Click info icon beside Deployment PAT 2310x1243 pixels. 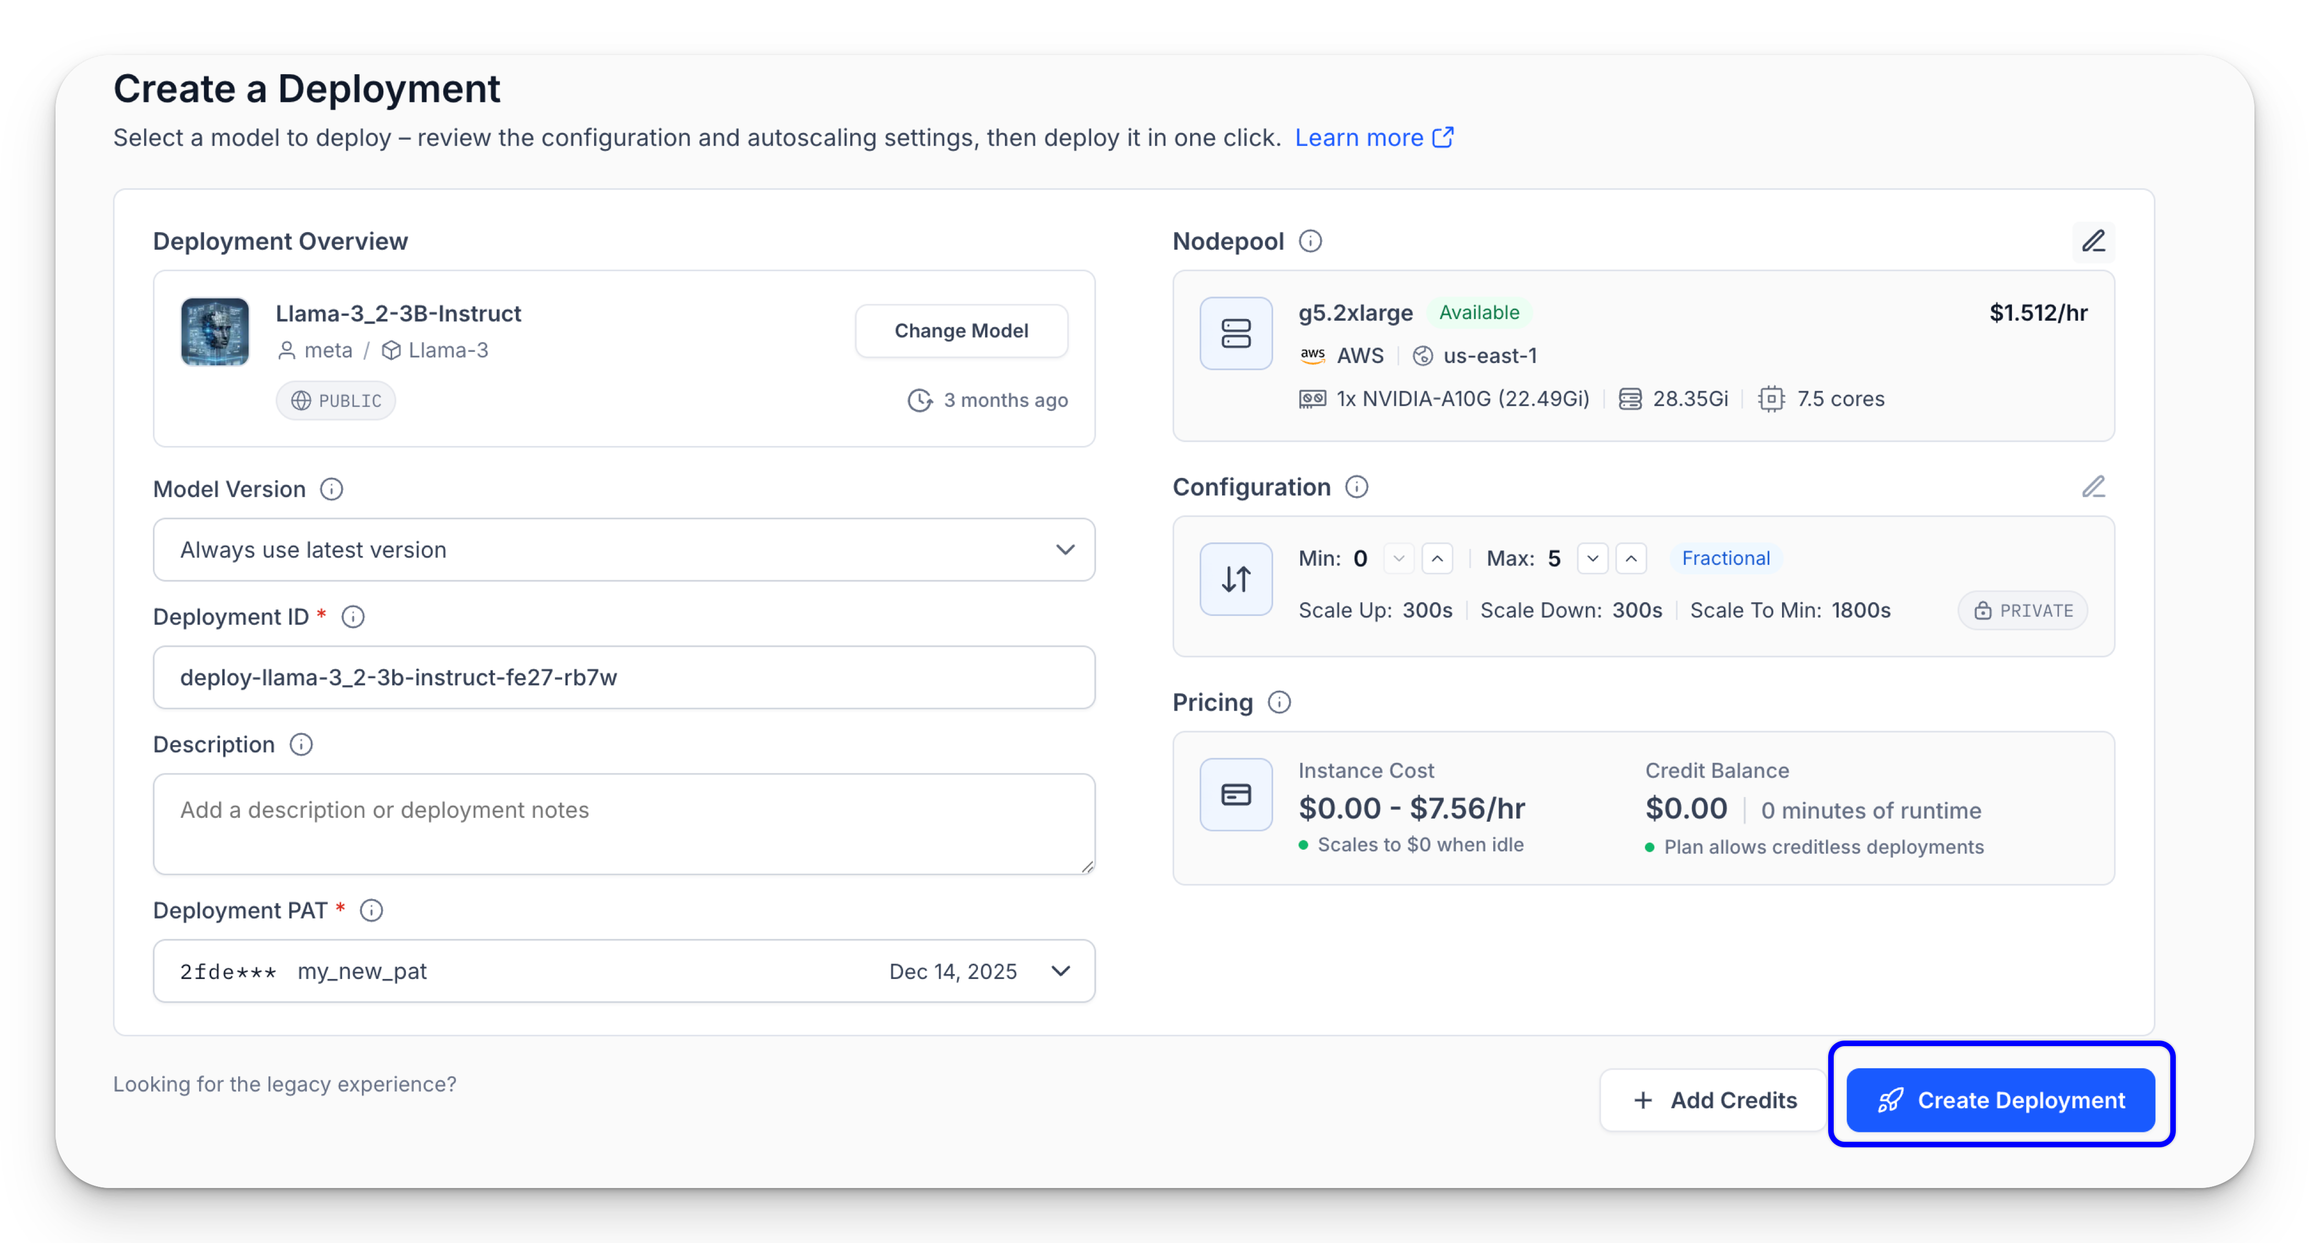tap(371, 910)
